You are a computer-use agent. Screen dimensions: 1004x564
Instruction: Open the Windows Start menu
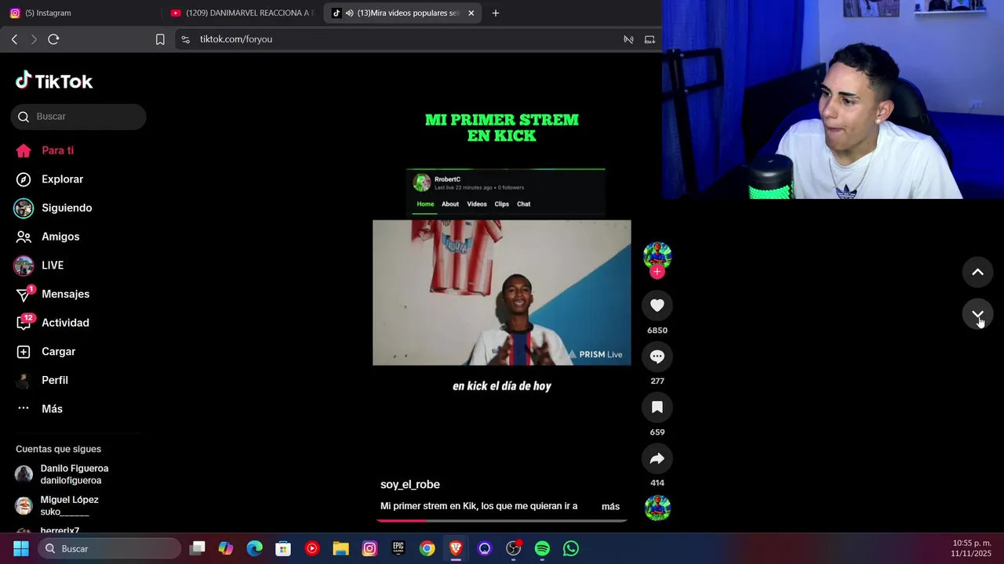pyautogui.click(x=20, y=548)
